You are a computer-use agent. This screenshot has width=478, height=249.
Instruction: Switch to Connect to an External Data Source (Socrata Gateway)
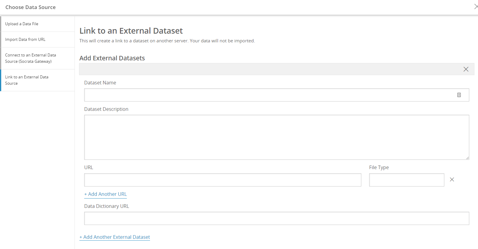[38, 58]
